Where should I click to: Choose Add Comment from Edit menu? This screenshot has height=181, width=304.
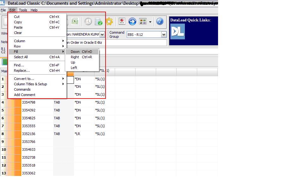(37, 95)
